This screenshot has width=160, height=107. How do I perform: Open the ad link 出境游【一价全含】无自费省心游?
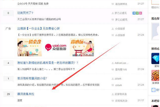pyautogui.click(x=38, y=29)
